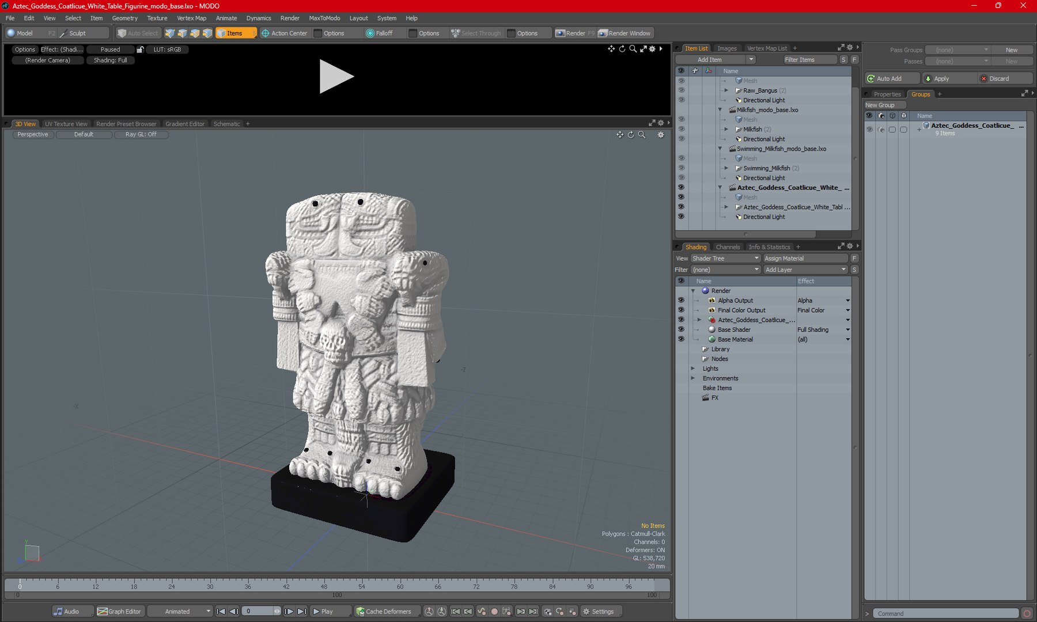Click the Action Center tool icon
Viewport: 1037px width, 622px height.
(266, 33)
